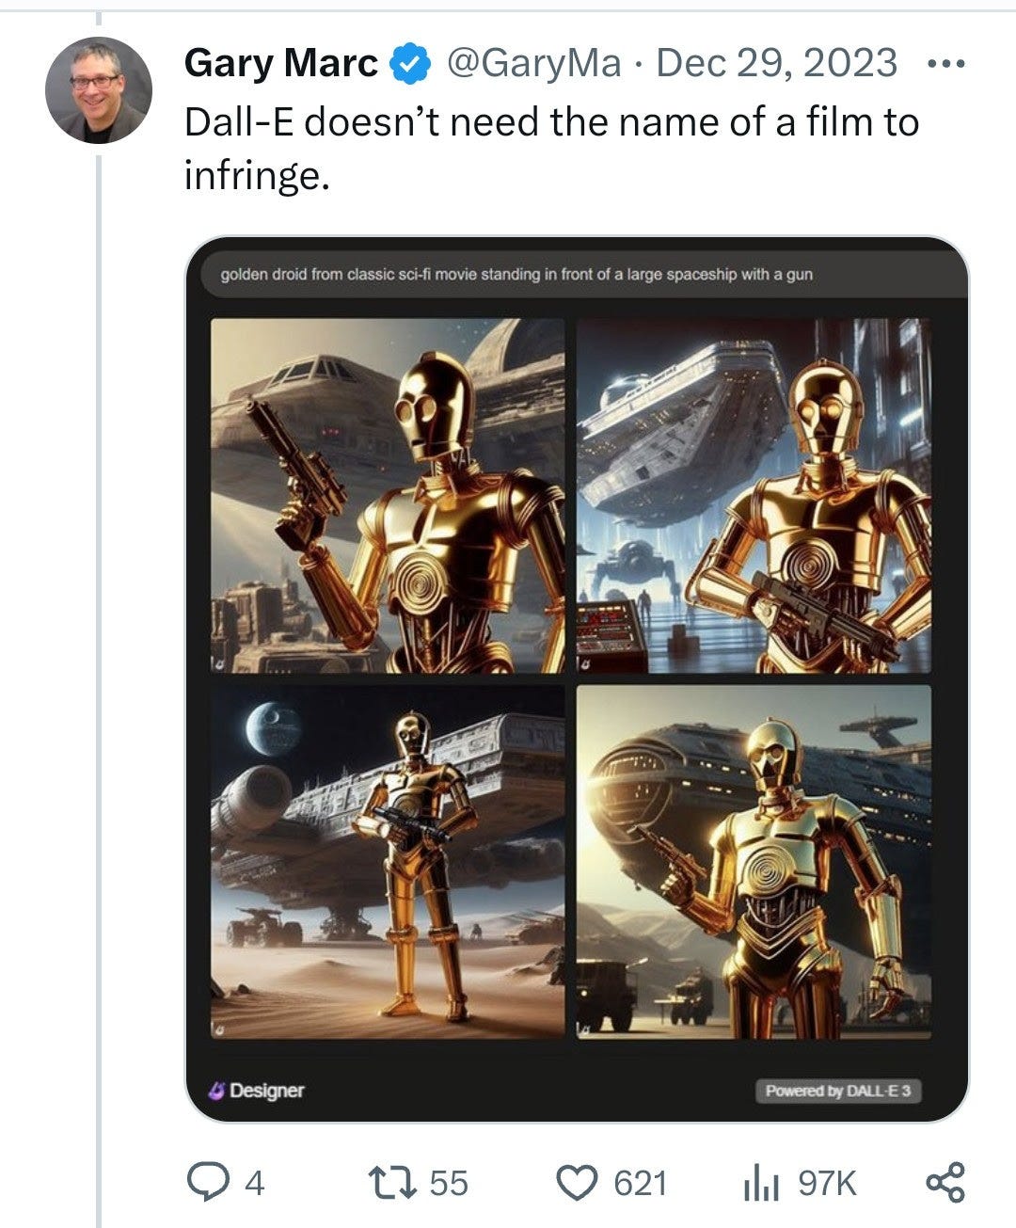Open top-left droid holding raised pistol image
The width and height of the screenshot is (1016, 1228).
pos(388,495)
